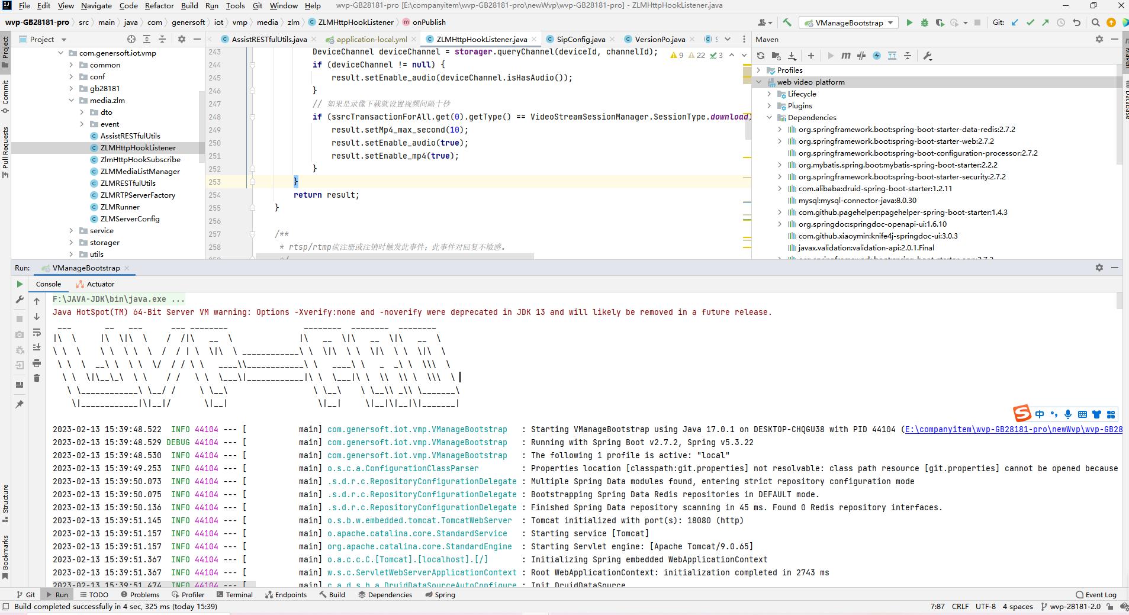
Task: Toggle Maven skip tests mode
Action: 877,56
